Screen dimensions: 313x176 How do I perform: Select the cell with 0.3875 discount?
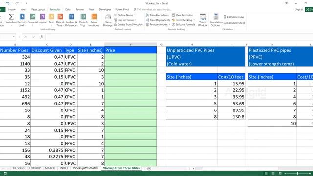(x=47, y=150)
